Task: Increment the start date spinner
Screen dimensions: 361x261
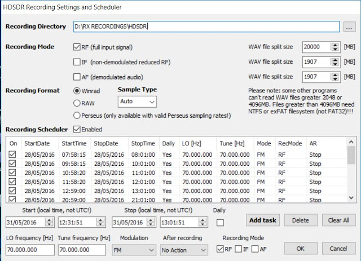Action: (49, 220)
